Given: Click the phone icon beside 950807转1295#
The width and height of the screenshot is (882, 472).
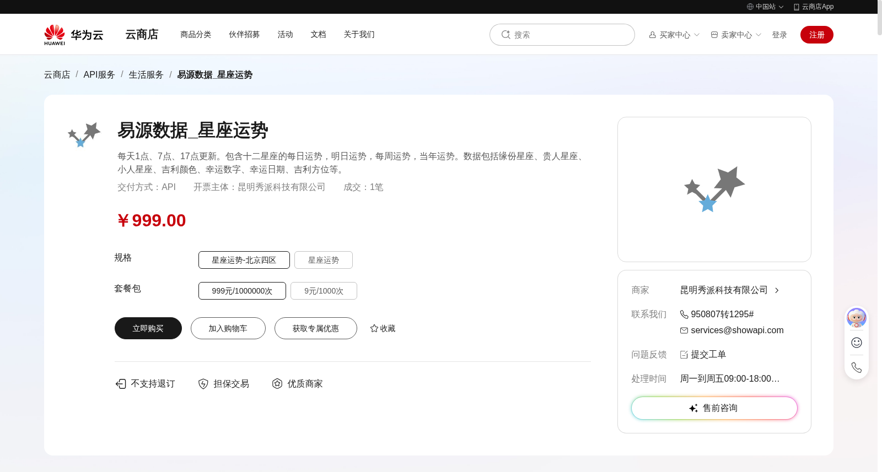Looking at the screenshot, I should coord(684,314).
